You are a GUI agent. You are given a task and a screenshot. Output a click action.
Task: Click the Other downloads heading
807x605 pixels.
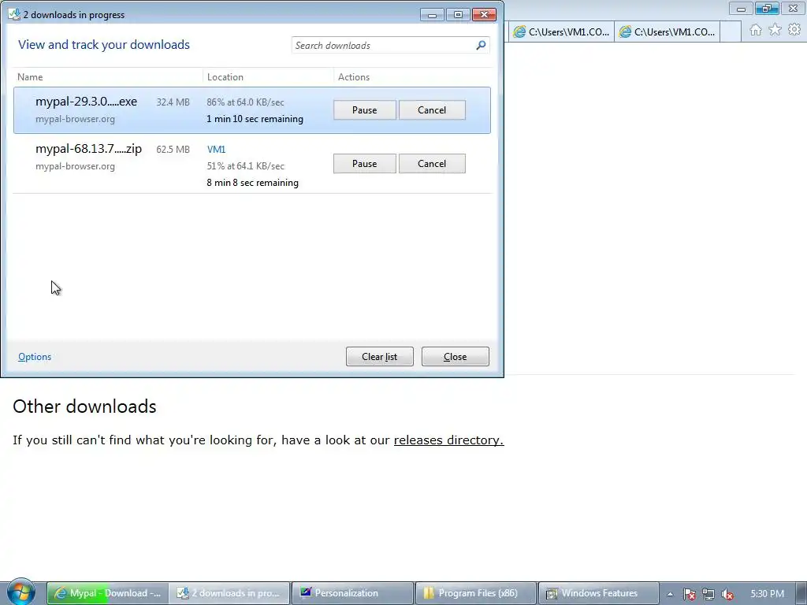[x=84, y=406]
